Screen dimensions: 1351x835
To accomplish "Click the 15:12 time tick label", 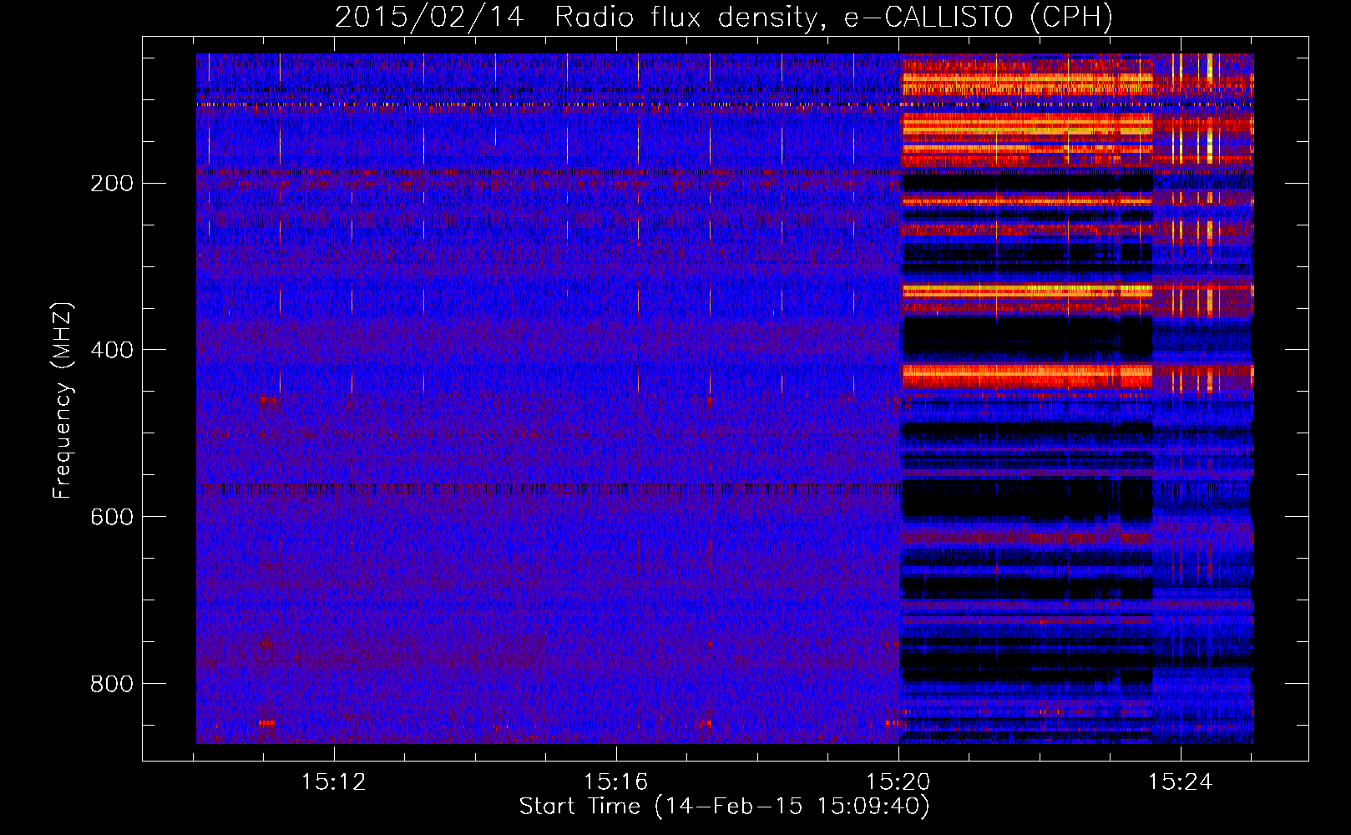I will point(334,782).
